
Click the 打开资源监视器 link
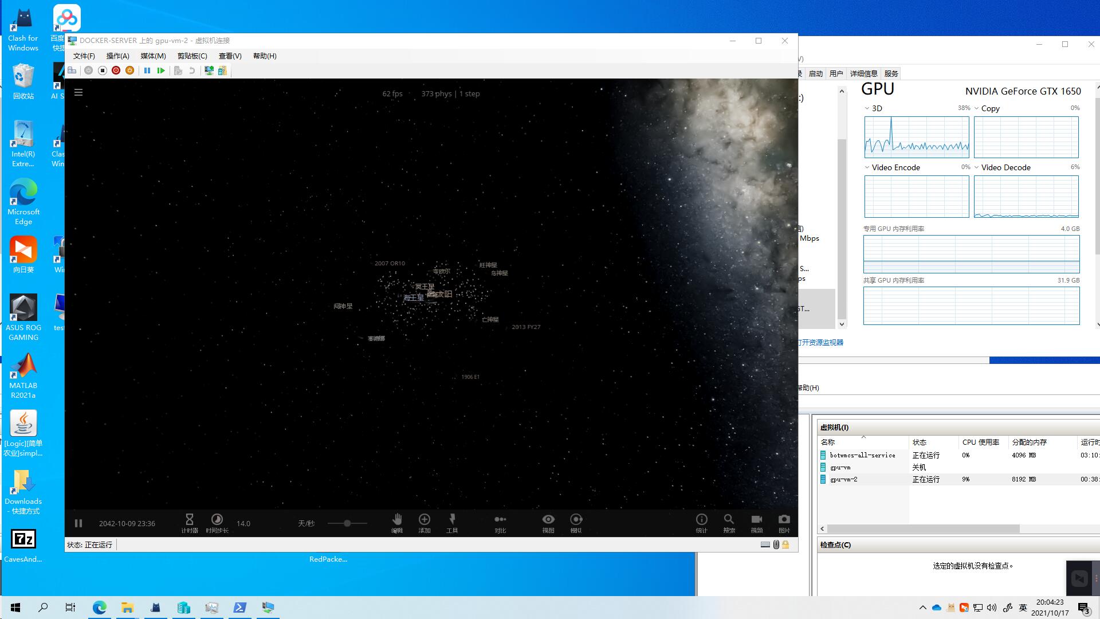pyautogui.click(x=820, y=342)
